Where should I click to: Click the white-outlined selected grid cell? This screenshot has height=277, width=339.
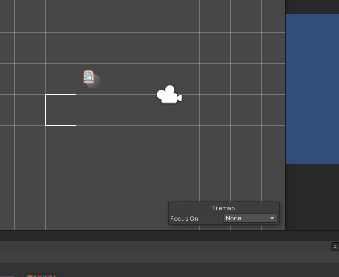61,110
